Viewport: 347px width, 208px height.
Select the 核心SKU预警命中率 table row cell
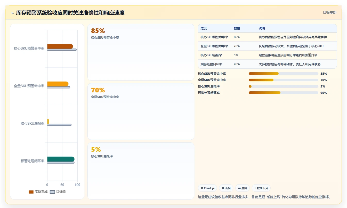pyautogui.click(x=214, y=37)
